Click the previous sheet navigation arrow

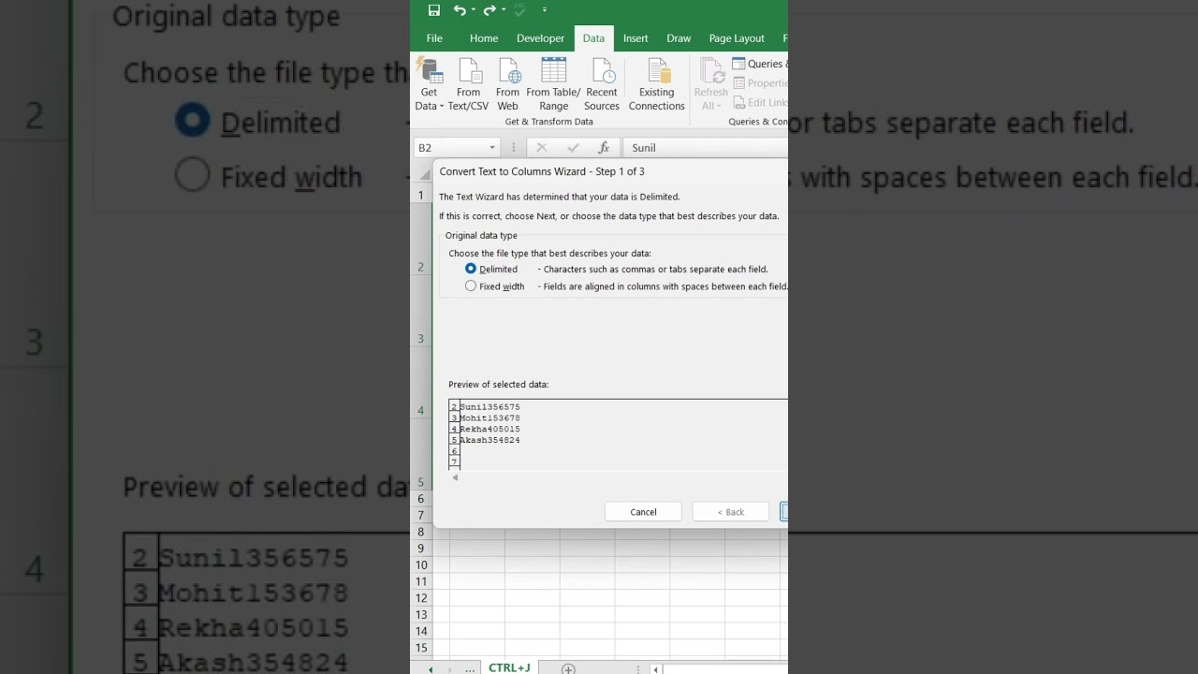[431, 669]
